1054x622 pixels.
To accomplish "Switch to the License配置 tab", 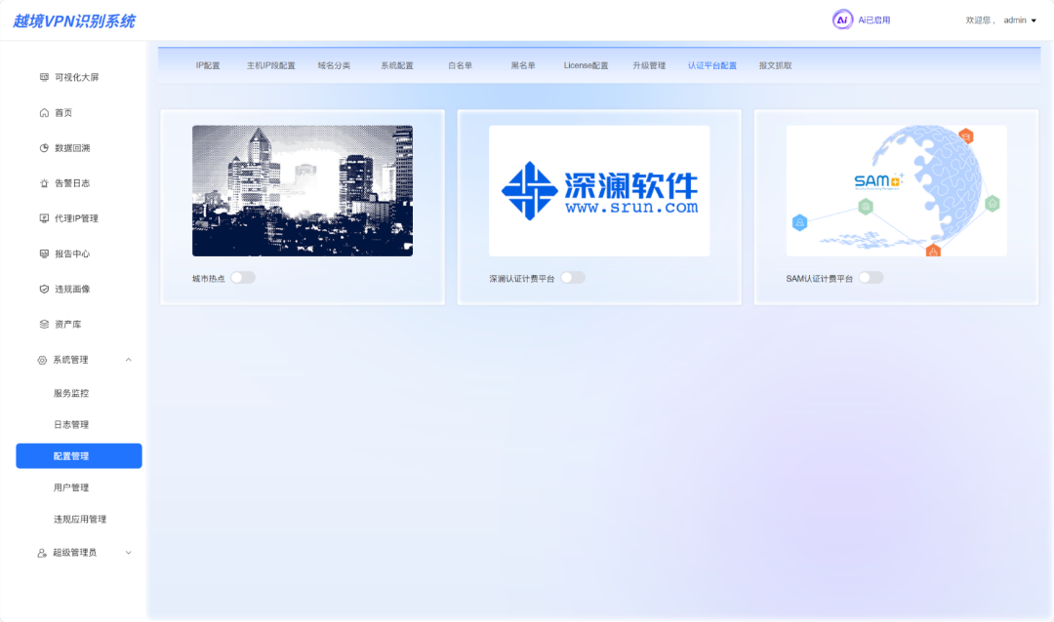I will (x=587, y=66).
